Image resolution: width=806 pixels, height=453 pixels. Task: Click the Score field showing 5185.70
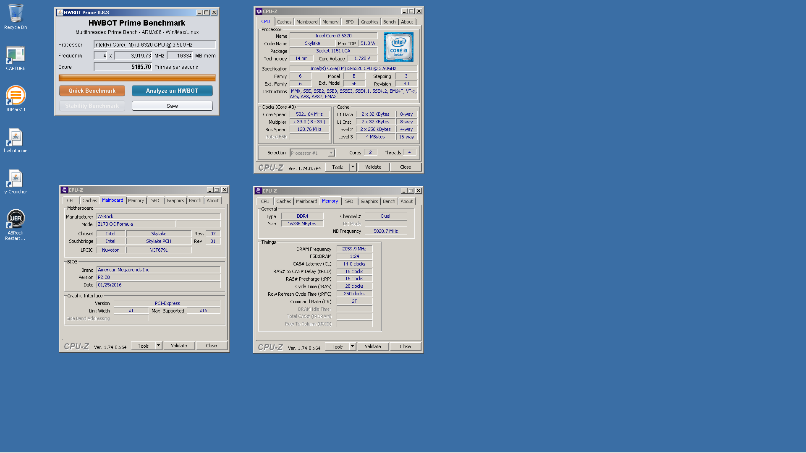(x=123, y=67)
